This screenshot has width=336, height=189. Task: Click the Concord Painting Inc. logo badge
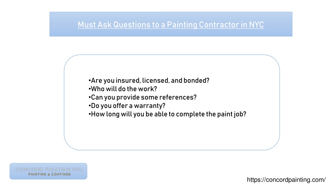coord(49,171)
